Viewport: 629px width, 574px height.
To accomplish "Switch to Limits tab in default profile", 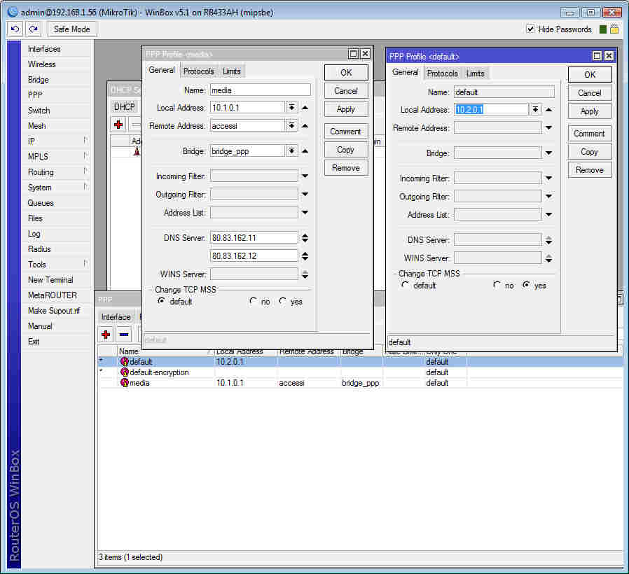I will pos(476,73).
